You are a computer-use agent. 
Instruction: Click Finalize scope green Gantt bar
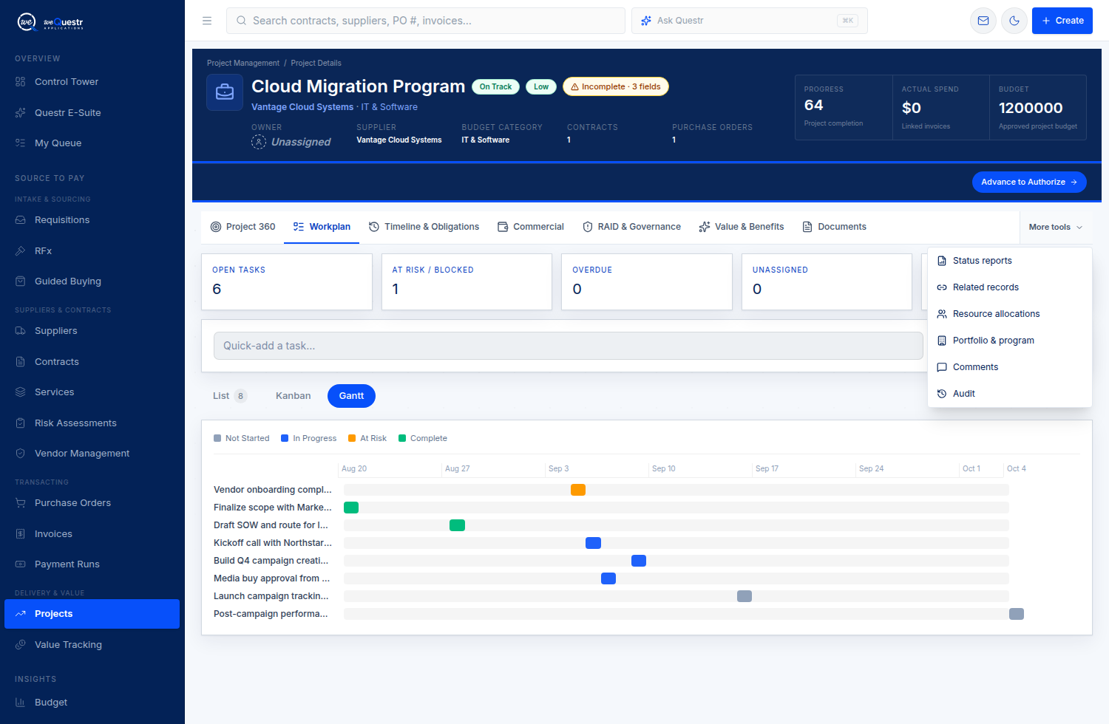click(x=351, y=508)
